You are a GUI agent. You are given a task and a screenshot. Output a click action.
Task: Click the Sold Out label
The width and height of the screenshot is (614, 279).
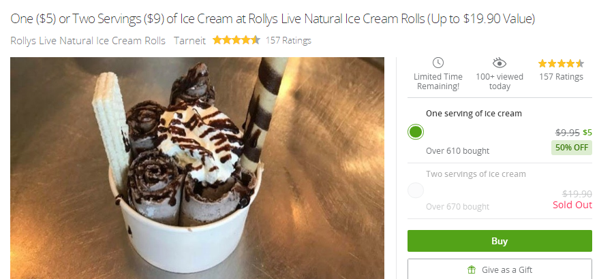[x=572, y=205]
